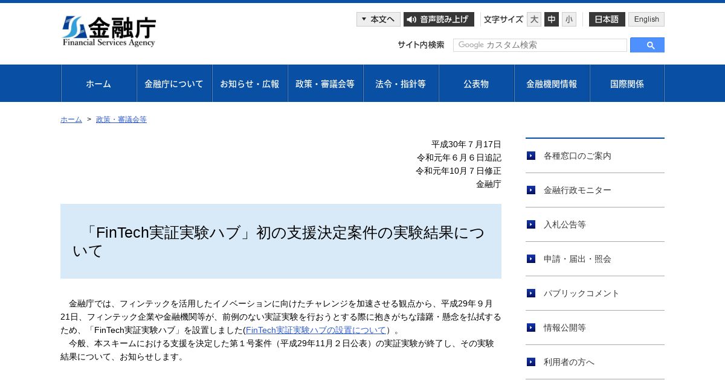Click the 政策・審議会等 breadcrumb link
The width and height of the screenshot is (725, 380).
point(121,119)
